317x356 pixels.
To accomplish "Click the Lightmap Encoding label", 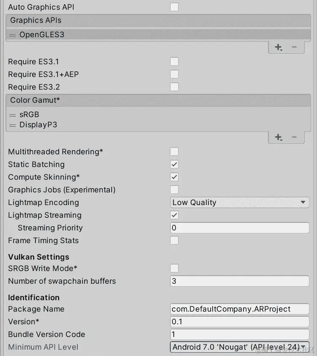I will pos(44,203).
